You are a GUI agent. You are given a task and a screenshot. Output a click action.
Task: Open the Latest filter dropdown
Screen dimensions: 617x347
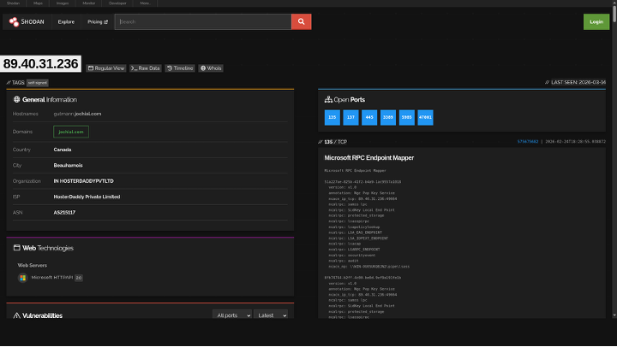(272, 315)
